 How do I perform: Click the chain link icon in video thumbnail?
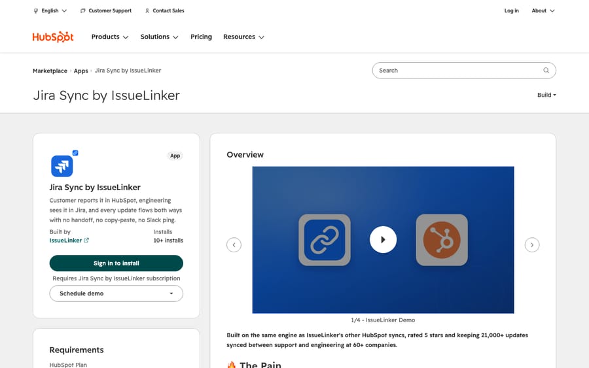325,240
